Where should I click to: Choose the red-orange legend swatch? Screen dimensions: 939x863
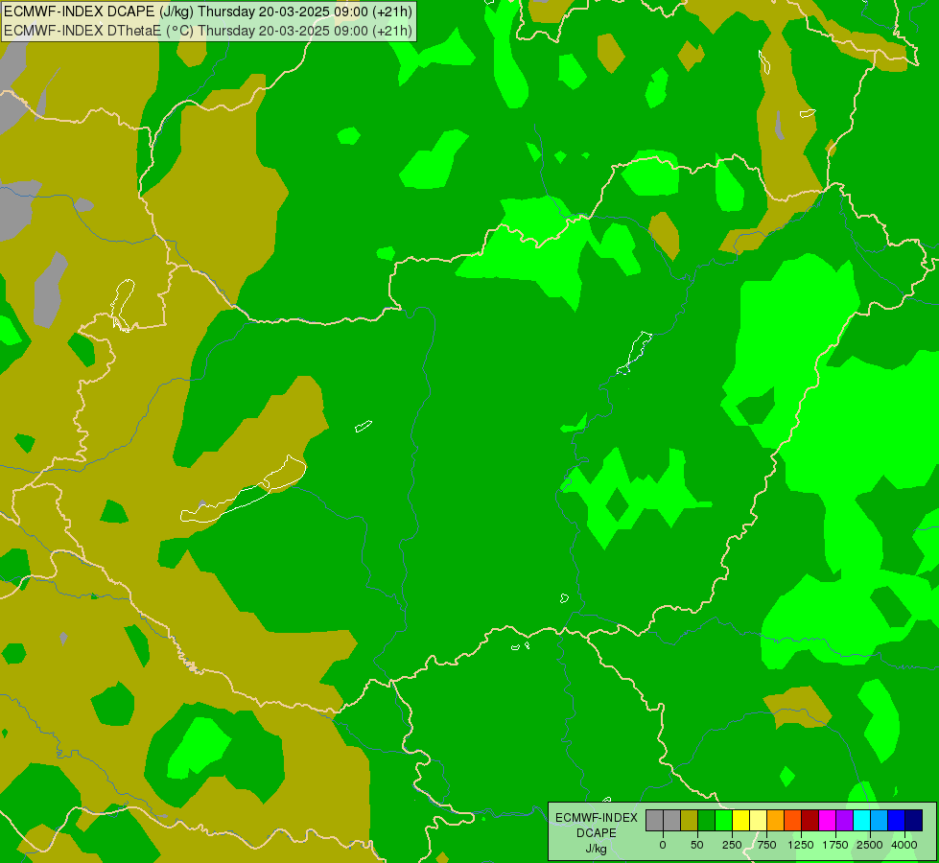point(793,820)
